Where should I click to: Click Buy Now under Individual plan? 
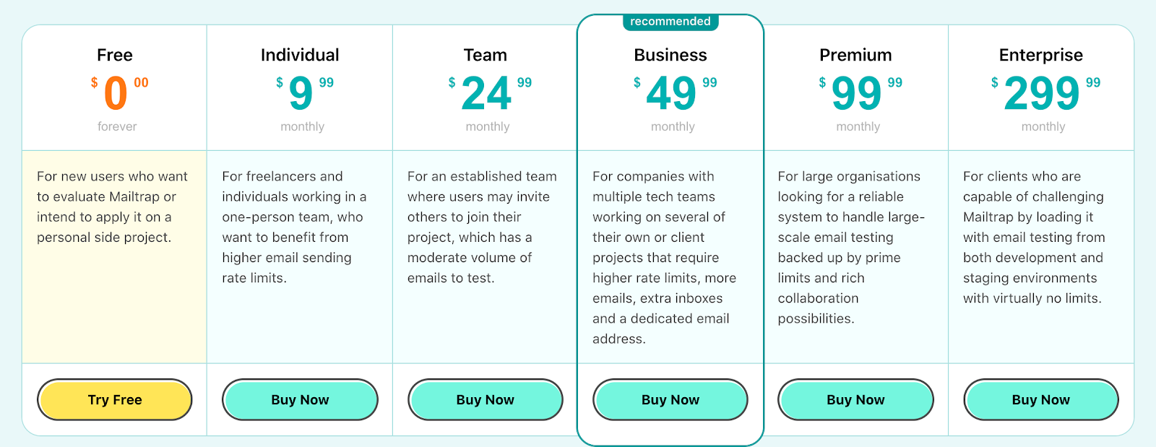pos(300,399)
